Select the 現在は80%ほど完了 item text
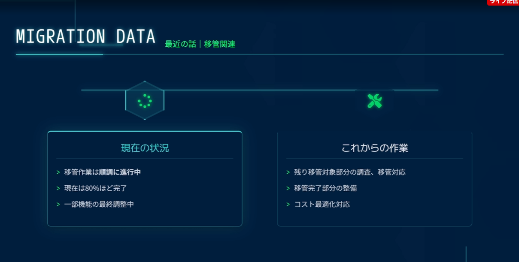Image resolution: width=519 pixels, height=262 pixels. coord(95,188)
